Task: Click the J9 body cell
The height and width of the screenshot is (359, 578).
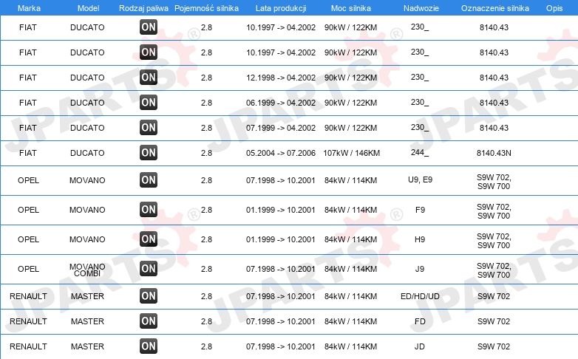Action: click(420, 269)
